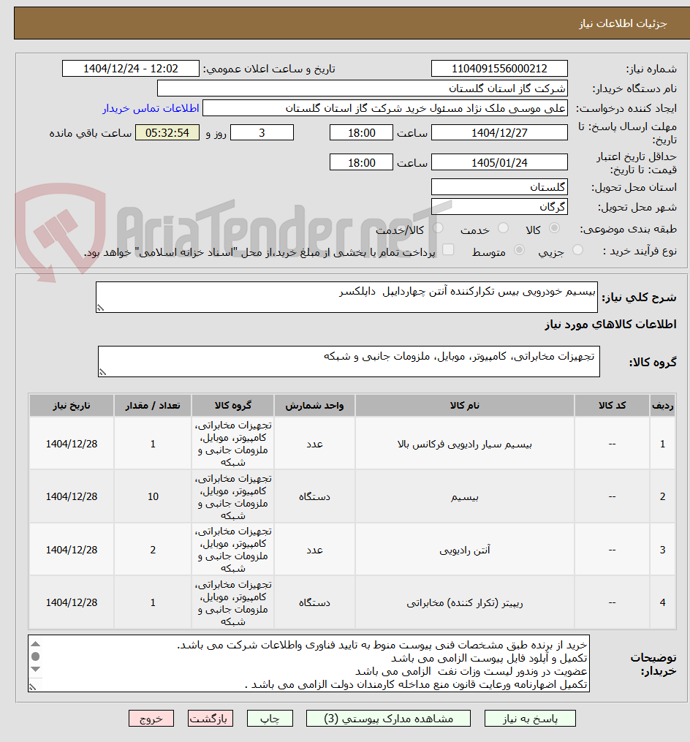The width and height of the screenshot is (690, 742).
Task: Toggle the treasury bonds payment checkbox
Action: 447,250
